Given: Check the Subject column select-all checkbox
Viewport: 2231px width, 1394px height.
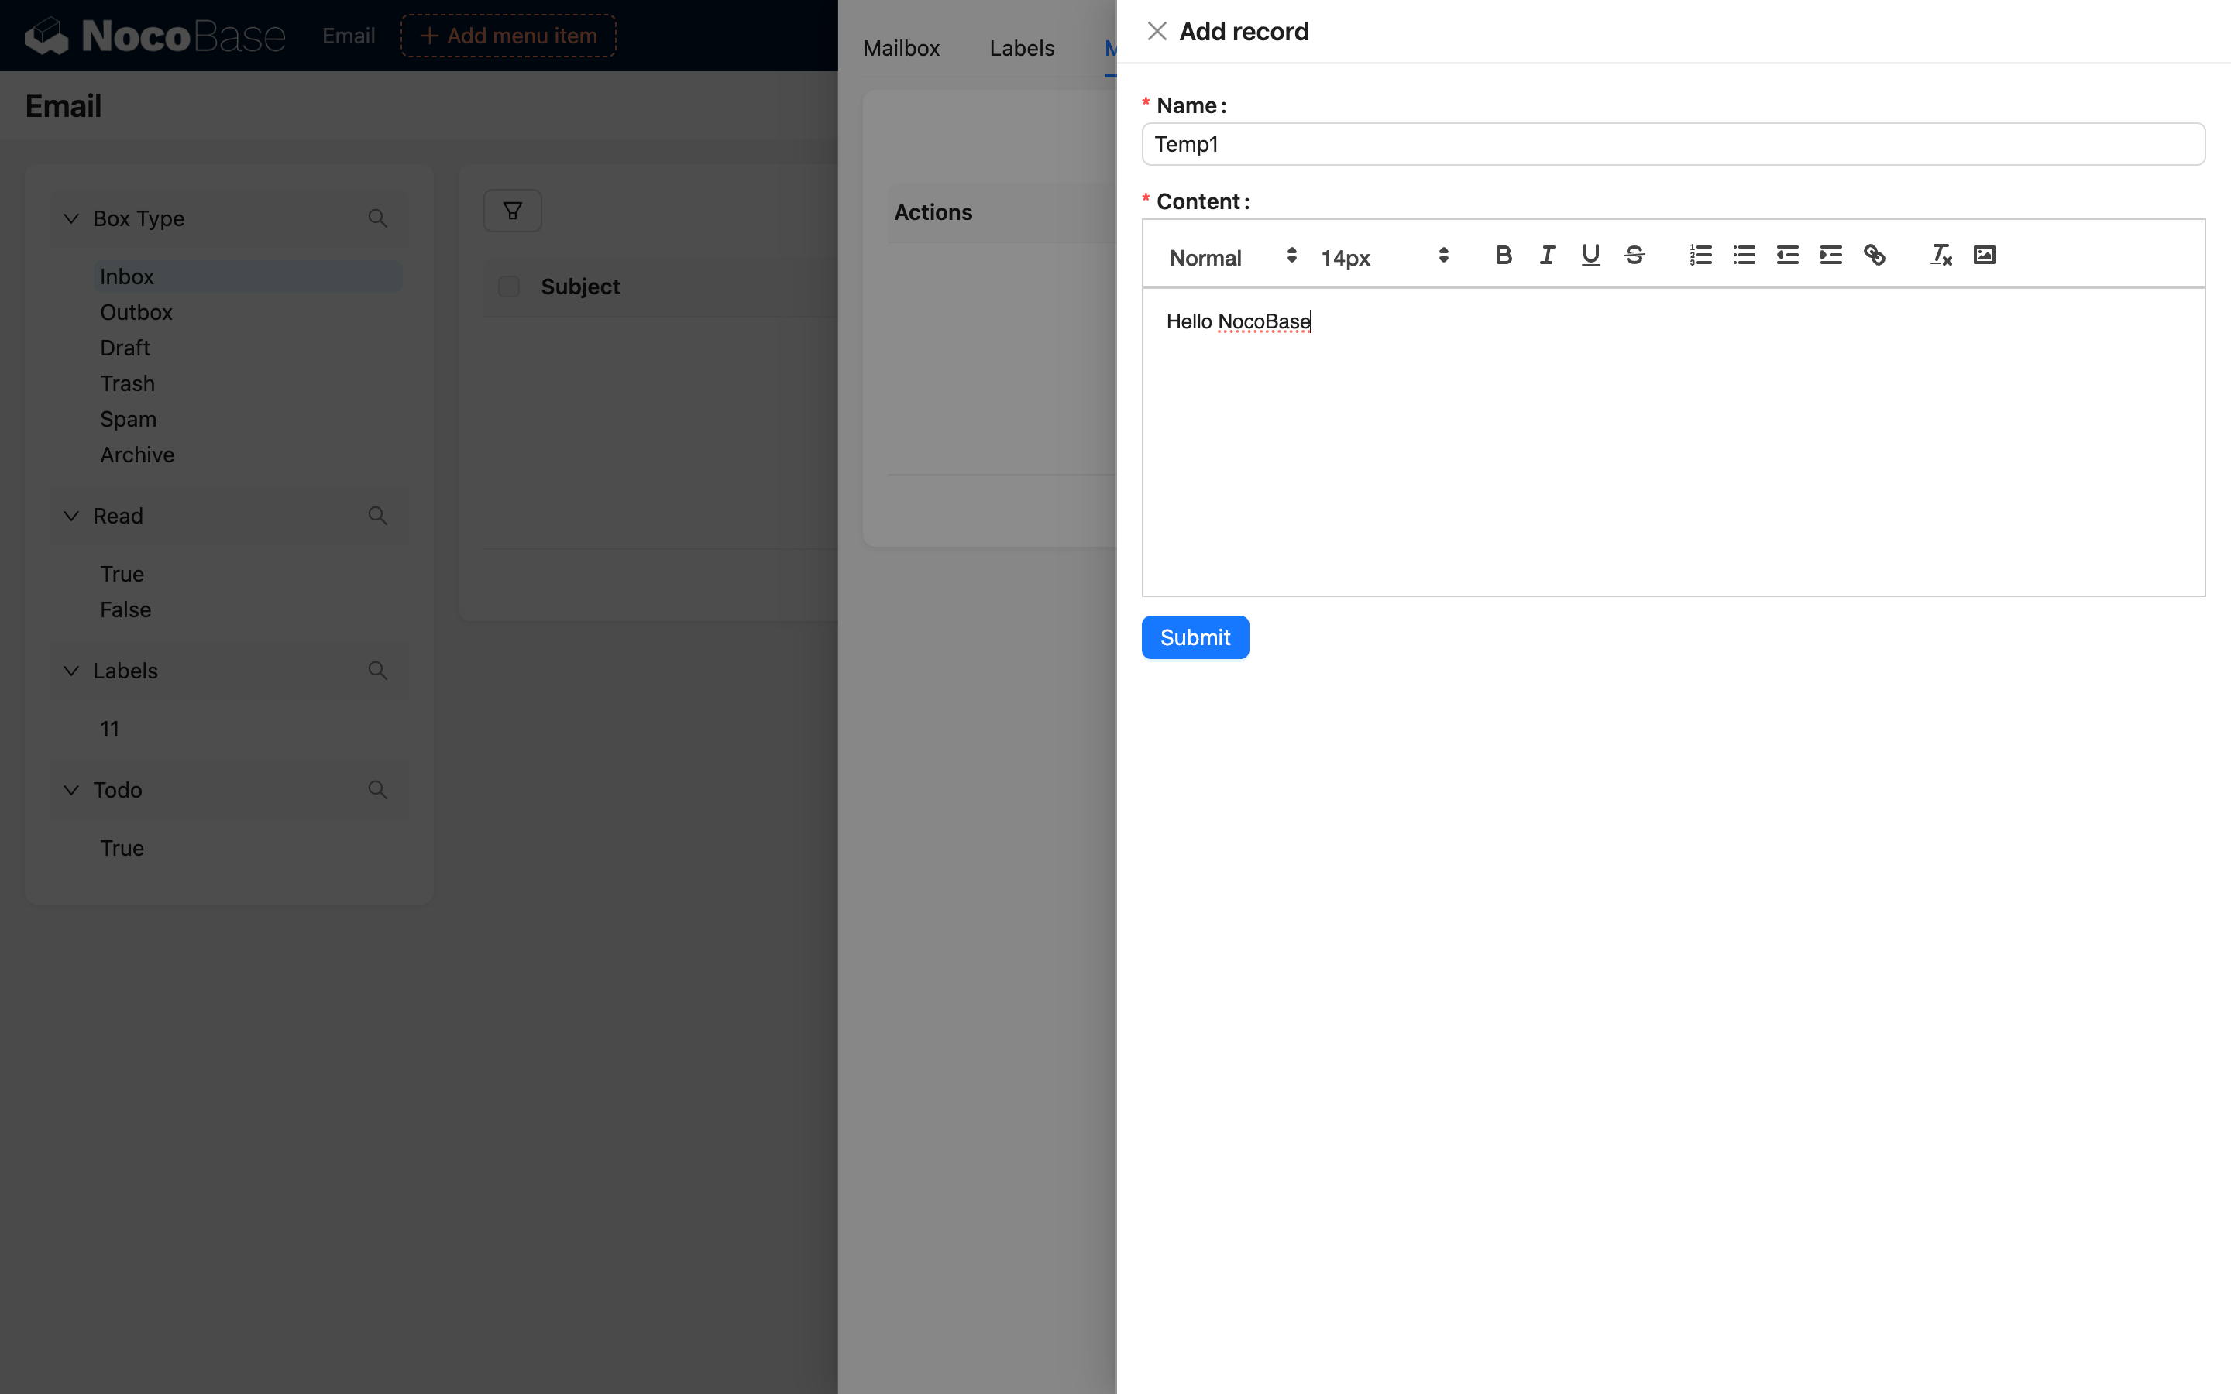Looking at the screenshot, I should pyautogui.click(x=509, y=287).
